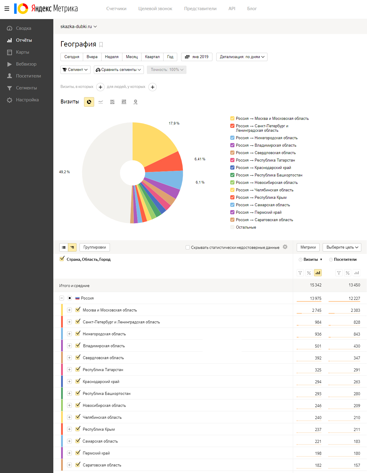Collapse the Россия tree row
This screenshot has height=473, width=367.
(x=62, y=298)
